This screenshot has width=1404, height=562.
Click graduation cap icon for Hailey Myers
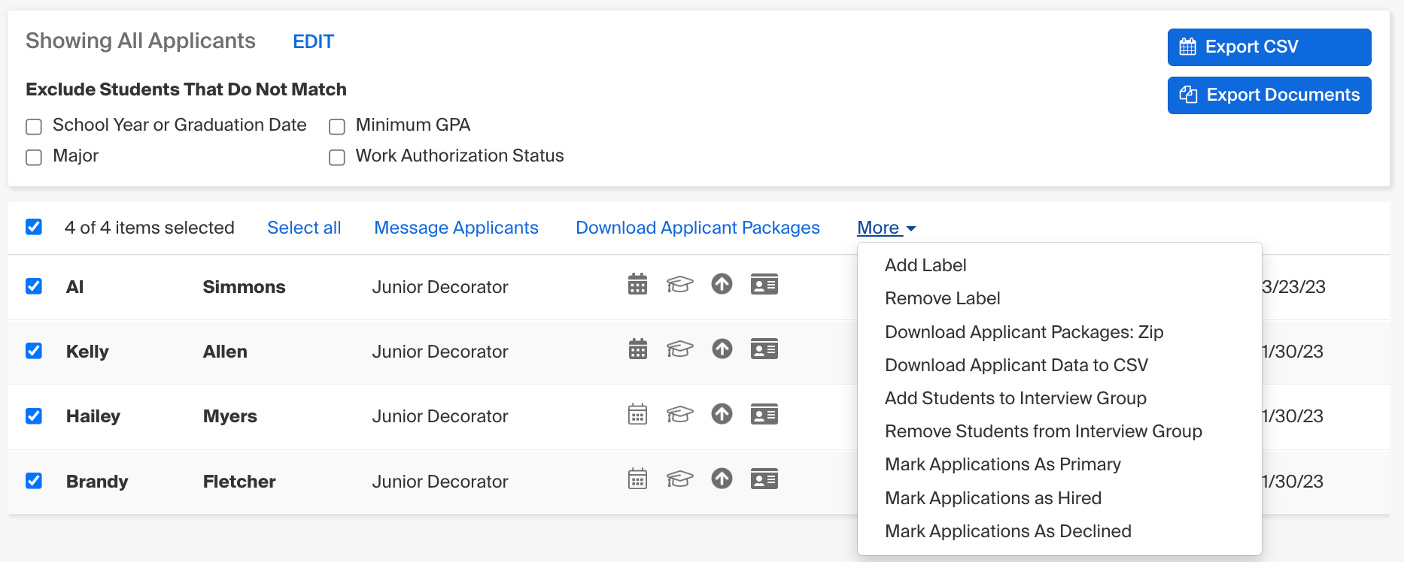[679, 414]
